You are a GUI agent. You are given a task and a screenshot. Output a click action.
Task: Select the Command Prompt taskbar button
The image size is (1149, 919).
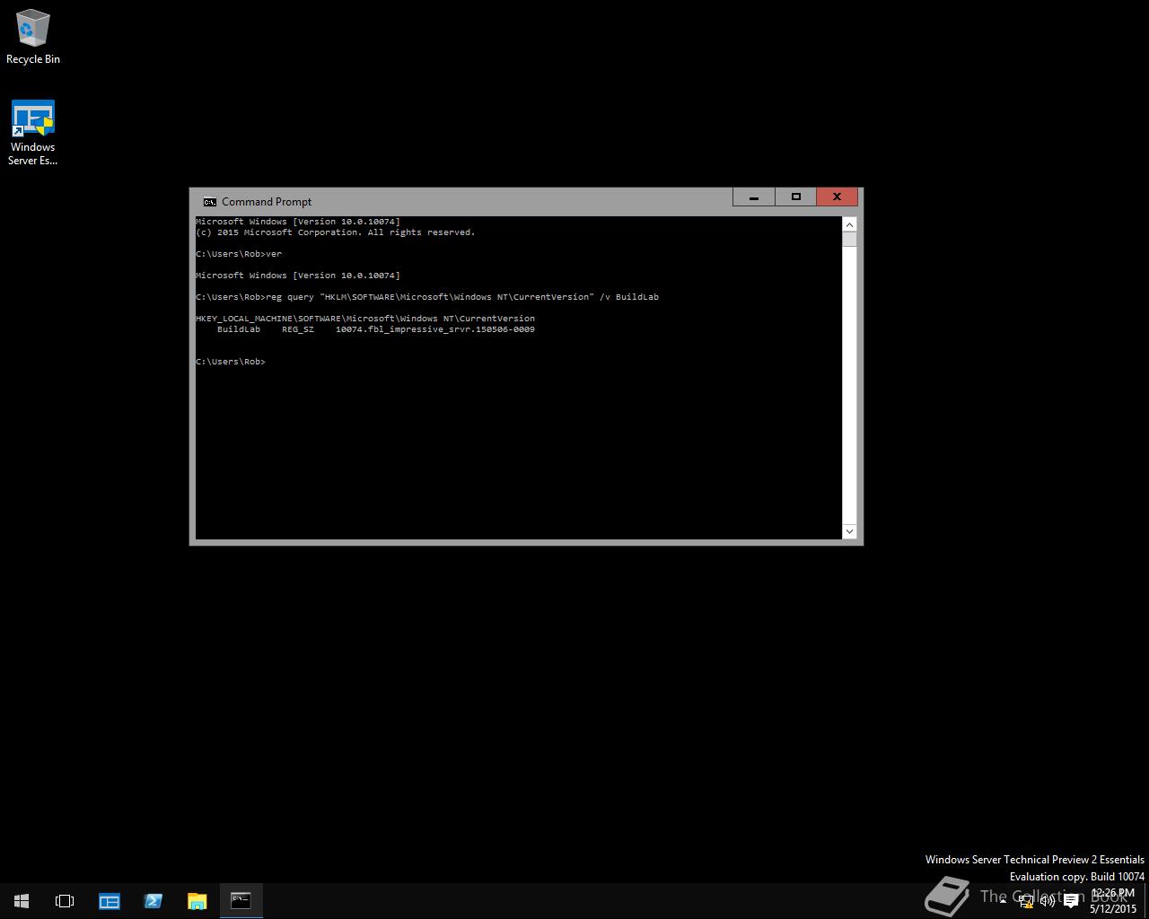point(241,901)
